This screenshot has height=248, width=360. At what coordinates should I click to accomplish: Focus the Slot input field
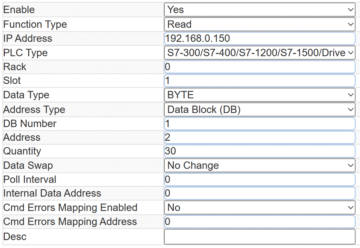point(260,81)
